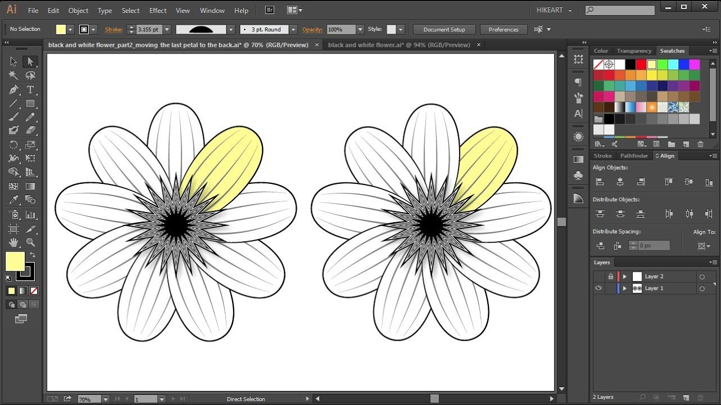Activate the Eyedropper tool
Image resolution: width=721 pixels, height=405 pixels.
point(14,200)
